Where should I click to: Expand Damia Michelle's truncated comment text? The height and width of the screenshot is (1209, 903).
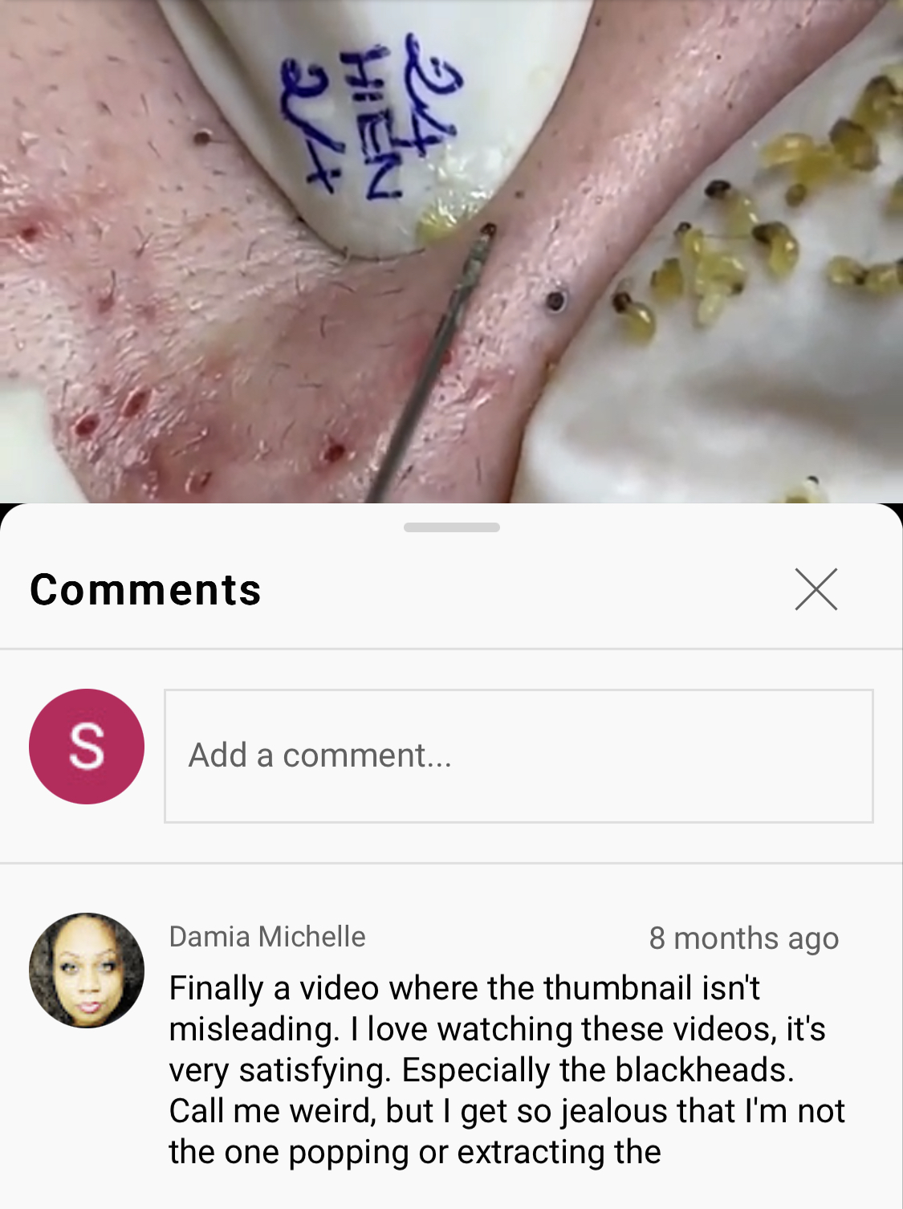[506, 1069]
